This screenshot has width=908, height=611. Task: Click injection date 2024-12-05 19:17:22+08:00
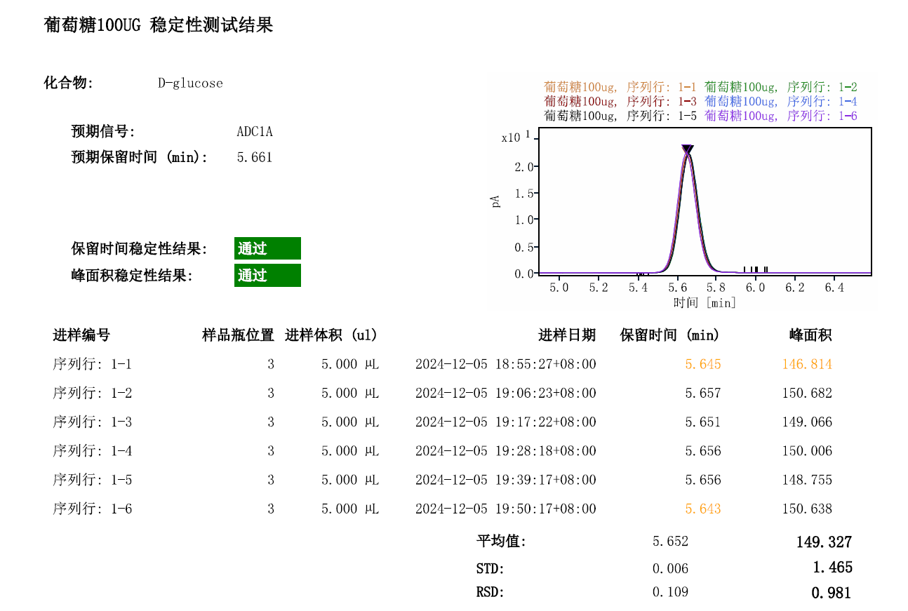tap(506, 422)
